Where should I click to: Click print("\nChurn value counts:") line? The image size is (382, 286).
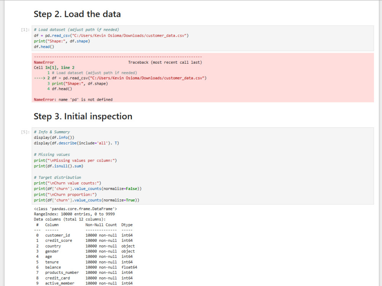tap(68, 183)
